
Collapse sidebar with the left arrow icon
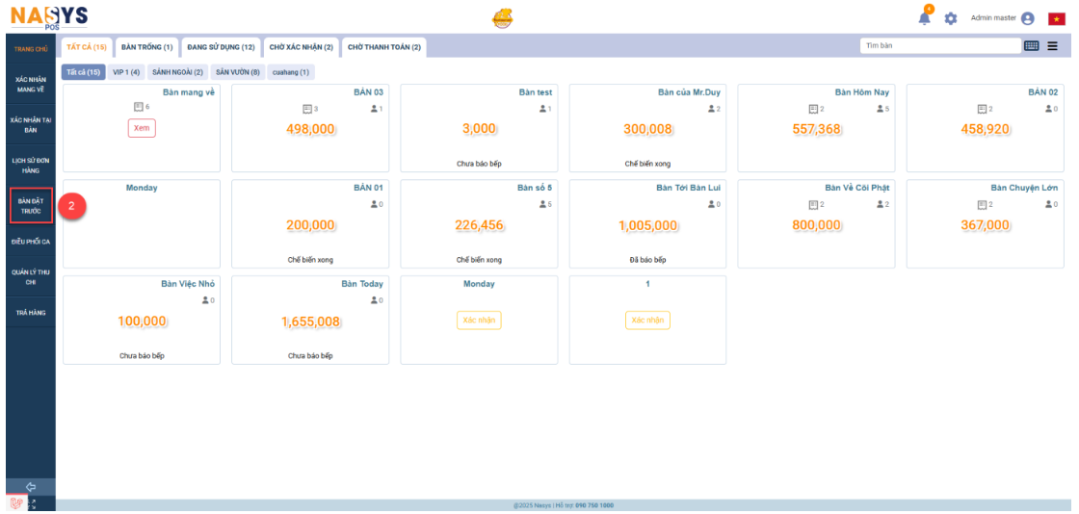click(x=30, y=486)
